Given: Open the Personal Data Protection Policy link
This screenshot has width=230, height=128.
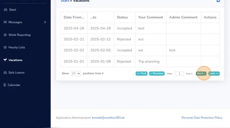Looking at the screenshot, I should 202,118.
